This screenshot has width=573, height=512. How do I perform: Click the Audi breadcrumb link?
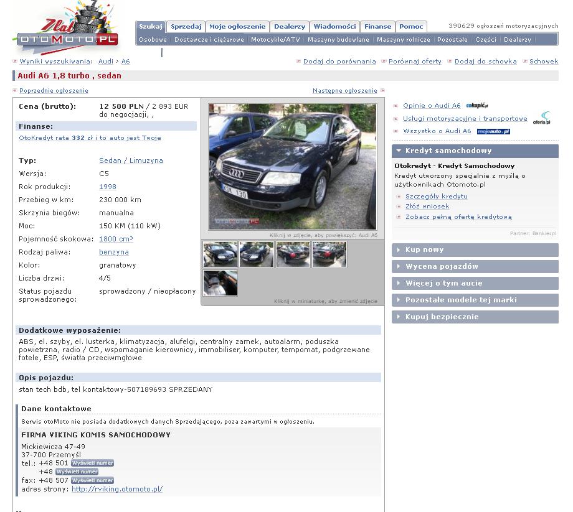tap(106, 62)
